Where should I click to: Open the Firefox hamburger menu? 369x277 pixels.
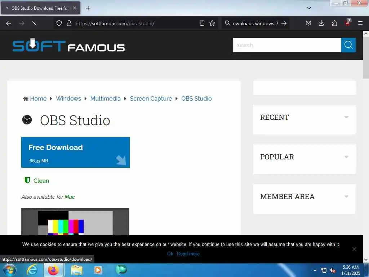click(x=360, y=23)
